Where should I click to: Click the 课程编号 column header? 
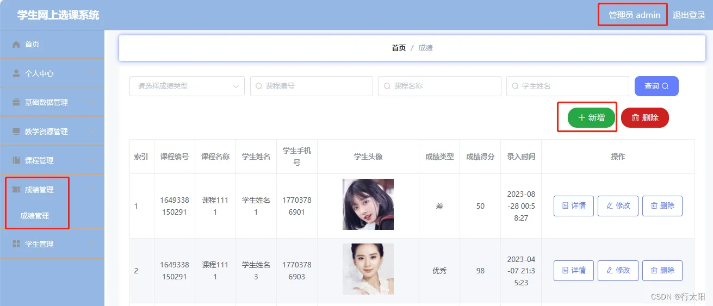(175, 157)
